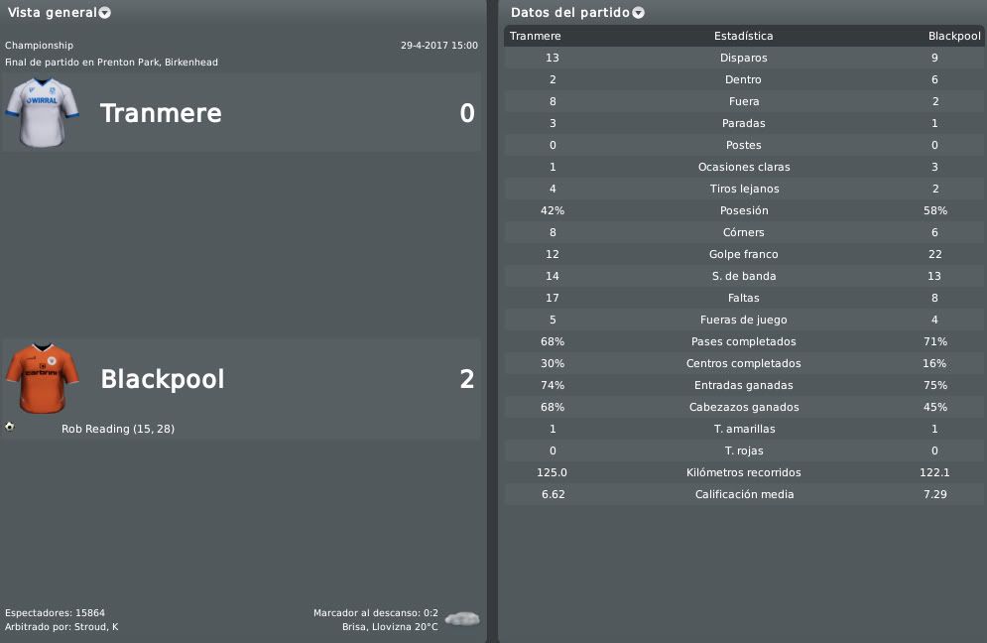Click the Tranmere column header
Screen dimensions: 987x643
click(535, 36)
